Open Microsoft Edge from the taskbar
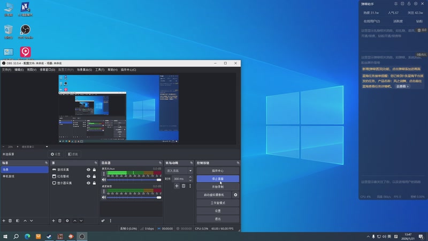This screenshot has height=241, width=428. click(27, 237)
